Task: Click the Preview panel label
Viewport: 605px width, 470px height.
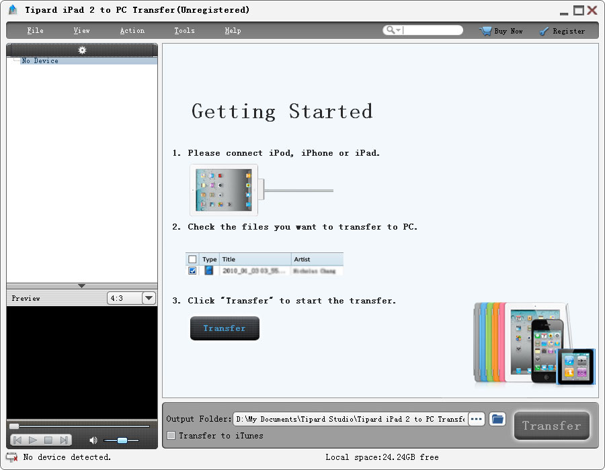Action: pos(26,298)
